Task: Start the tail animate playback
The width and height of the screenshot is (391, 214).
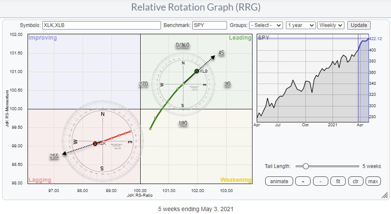Action: pyautogui.click(x=279, y=181)
